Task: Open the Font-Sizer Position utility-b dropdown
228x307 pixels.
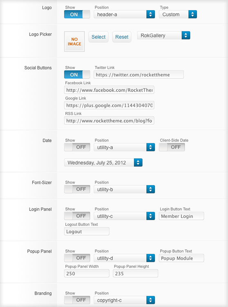Action: click(x=124, y=189)
